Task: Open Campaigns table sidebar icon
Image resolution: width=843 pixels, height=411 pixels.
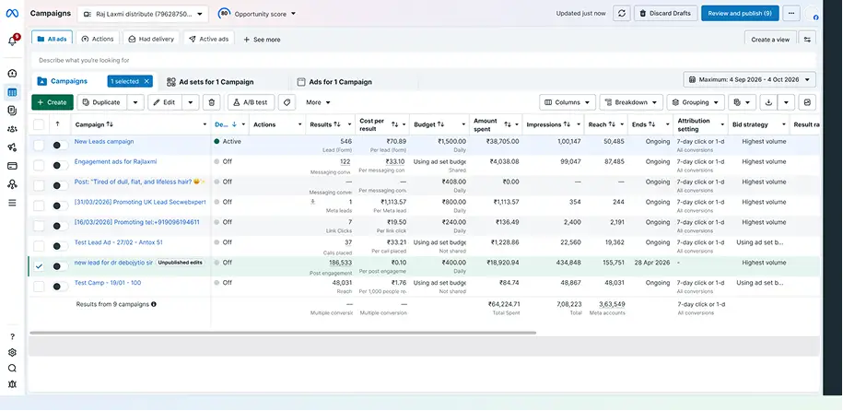Action: tap(12, 92)
